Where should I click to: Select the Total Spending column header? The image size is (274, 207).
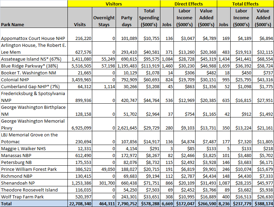point(149,18)
